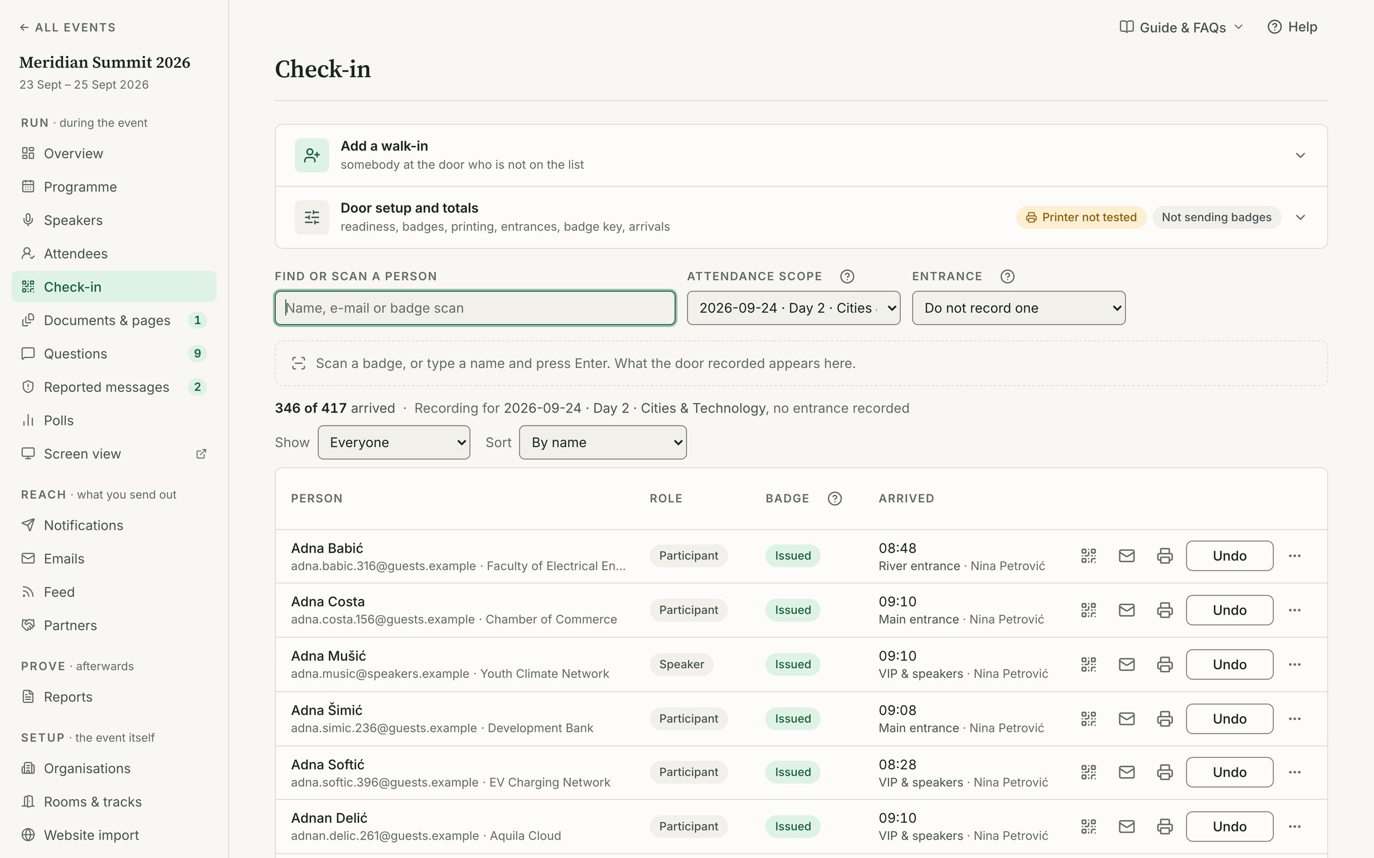Viewport: 1374px width, 858px height.
Task: Open Help link
Action: coord(1292,27)
